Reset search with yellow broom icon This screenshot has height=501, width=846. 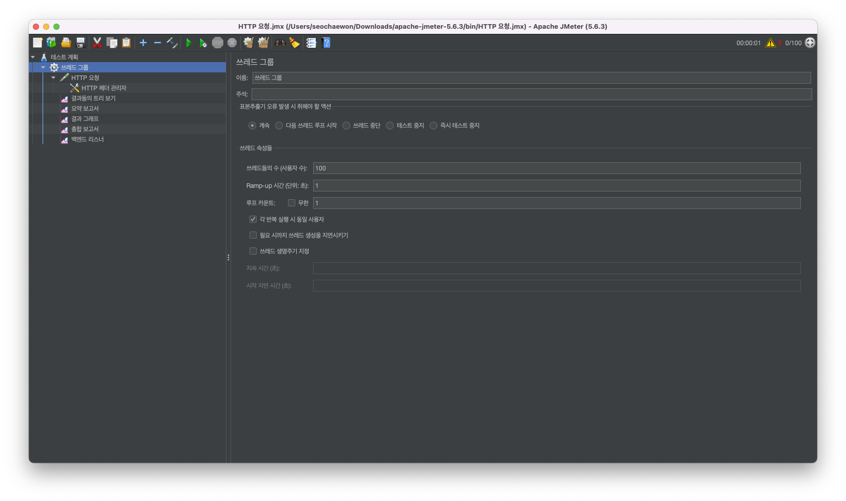(x=295, y=43)
